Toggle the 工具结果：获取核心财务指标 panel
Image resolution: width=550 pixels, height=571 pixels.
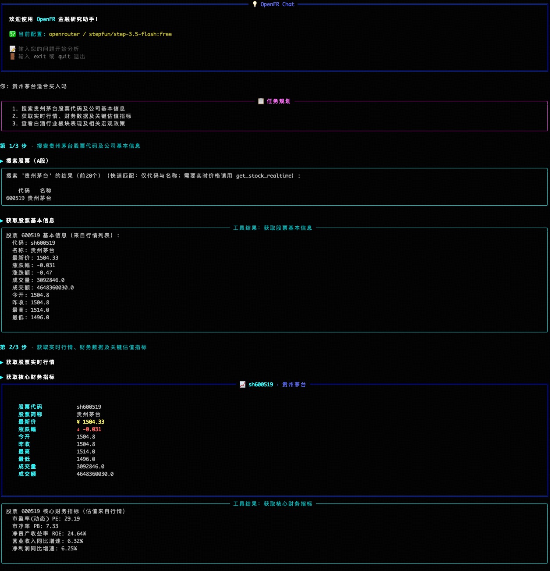coord(272,503)
